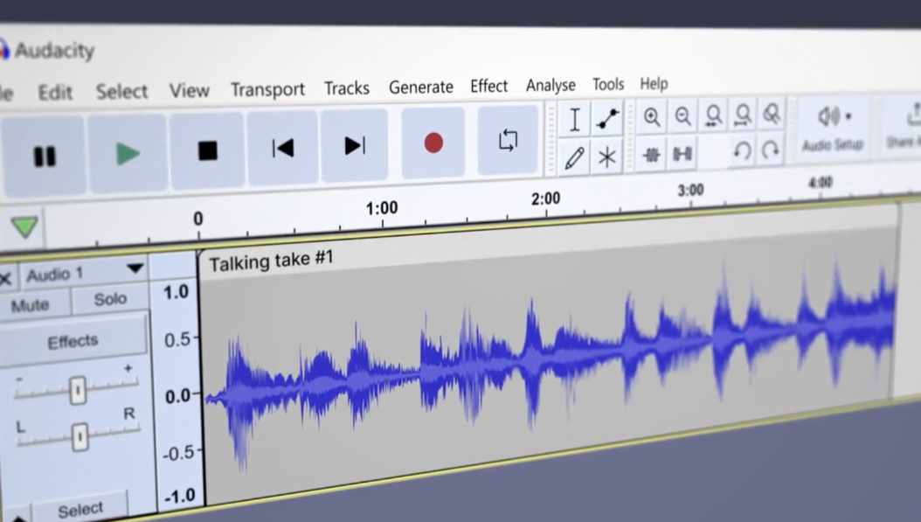Viewport: 921px width, 522px height.
Task: Click the Zoom Toggle icon
Action: click(772, 114)
